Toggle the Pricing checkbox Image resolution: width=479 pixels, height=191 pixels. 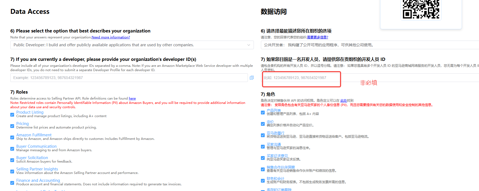pyautogui.click(x=12, y=126)
